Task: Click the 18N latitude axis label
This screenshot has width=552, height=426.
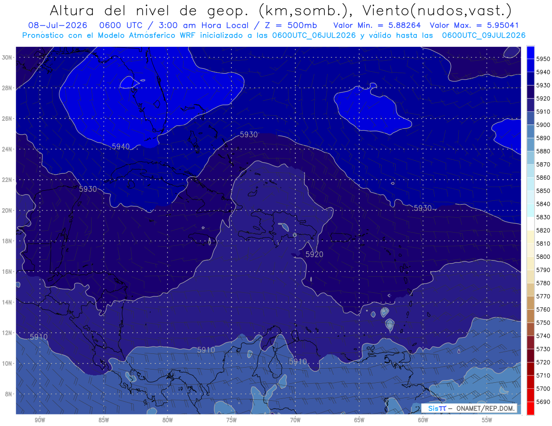Action: [7, 241]
